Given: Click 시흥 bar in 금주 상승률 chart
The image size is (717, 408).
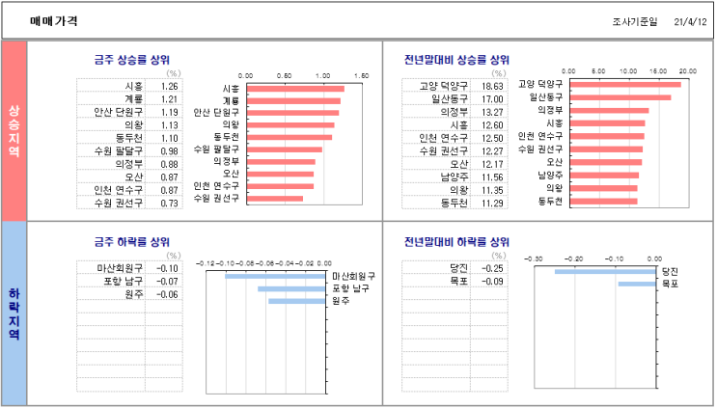Looking at the screenshot, I should click(295, 89).
